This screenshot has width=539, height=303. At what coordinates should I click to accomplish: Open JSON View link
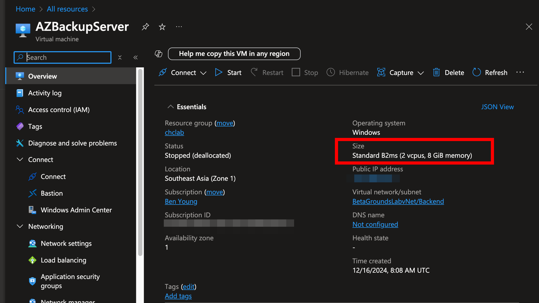497,107
